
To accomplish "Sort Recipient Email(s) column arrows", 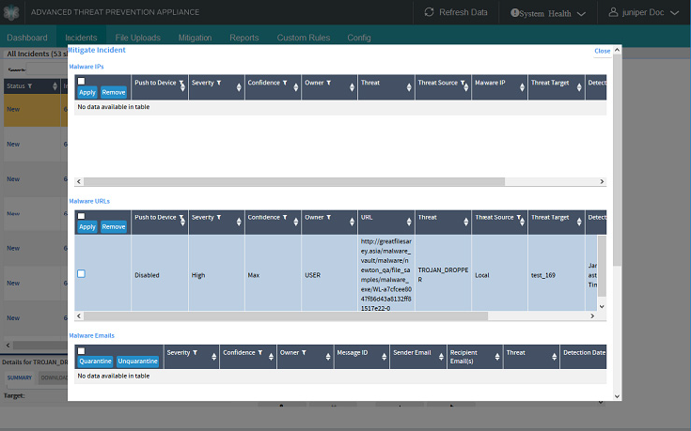I will [496, 357].
